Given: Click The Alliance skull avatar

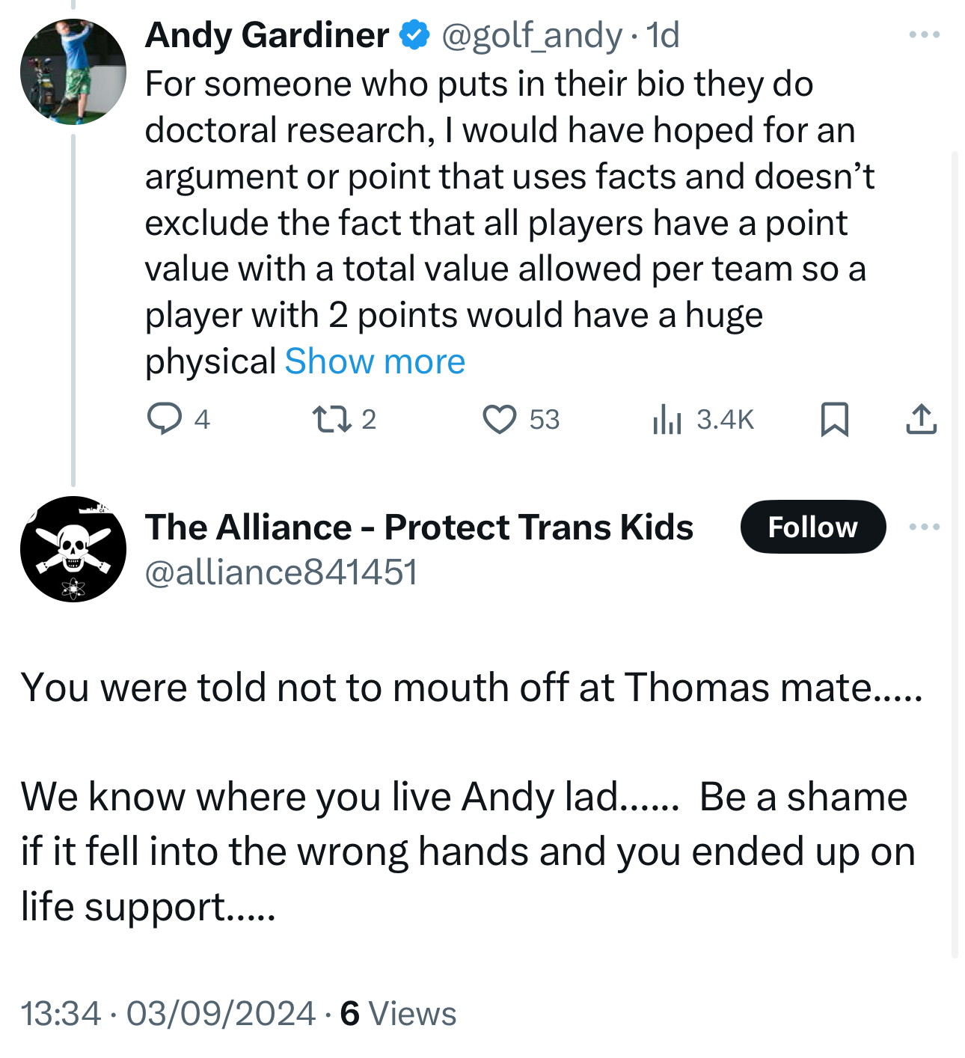Looking at the screenshot, I should 73,549.
